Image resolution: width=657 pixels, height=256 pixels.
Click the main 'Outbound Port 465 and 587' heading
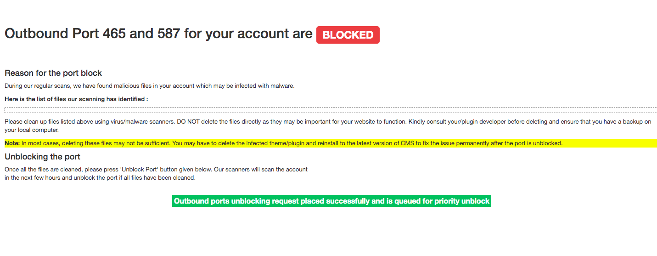point(158,34)
